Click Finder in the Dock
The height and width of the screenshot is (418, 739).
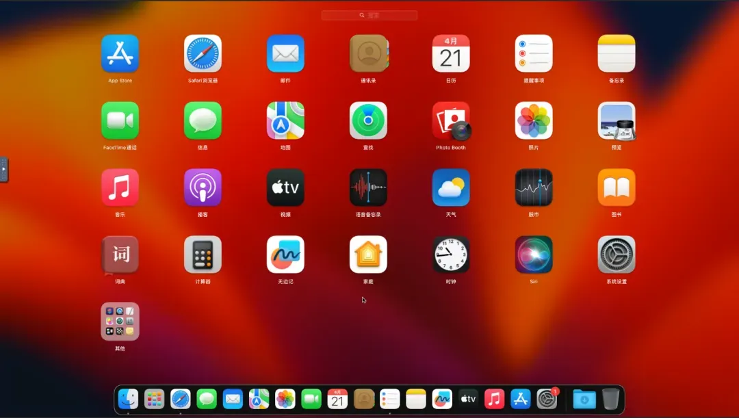click(128, 399)
